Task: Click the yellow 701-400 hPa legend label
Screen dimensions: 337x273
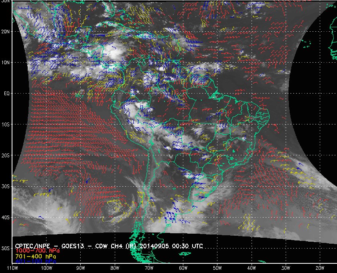Action: pyautogui.click(x=35, y=257)
